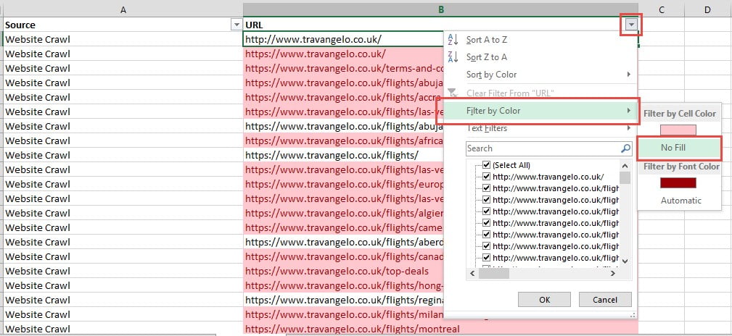
Task: Select column D header
Action: click(x=708, y=9)
